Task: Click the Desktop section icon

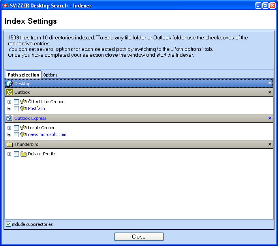Action: (9, 83)
